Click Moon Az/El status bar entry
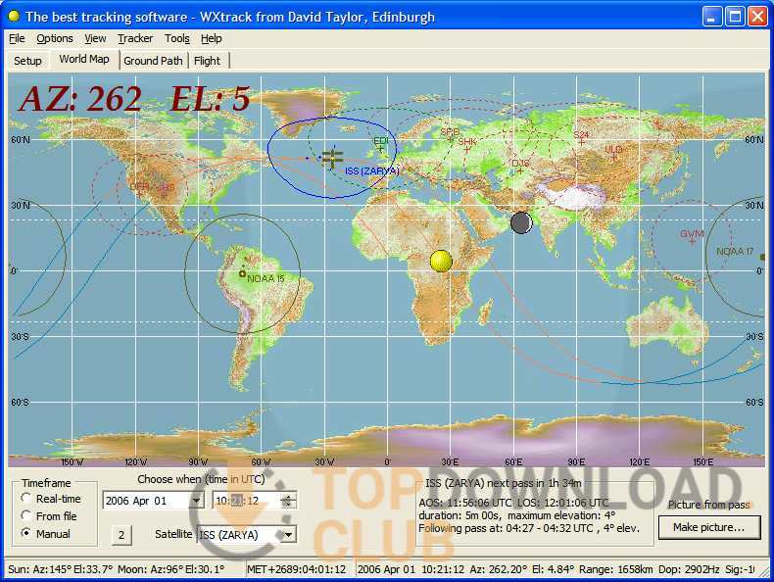Screen dimensions: 774x582 tap(171, 569)
